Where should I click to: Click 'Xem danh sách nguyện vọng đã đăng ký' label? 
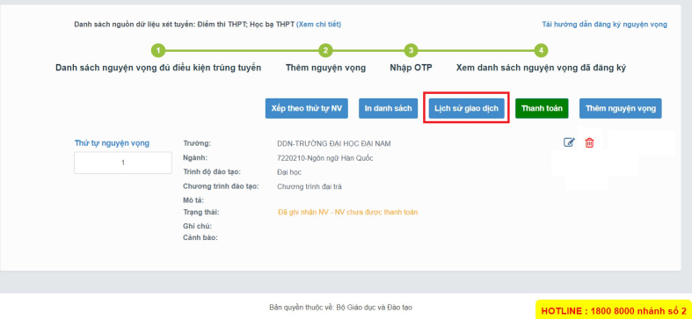pyautogui.click(x=541, y=68)
